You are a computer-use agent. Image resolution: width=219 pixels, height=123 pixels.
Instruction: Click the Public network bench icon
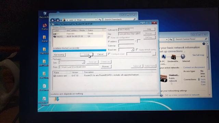coord(164,78)
